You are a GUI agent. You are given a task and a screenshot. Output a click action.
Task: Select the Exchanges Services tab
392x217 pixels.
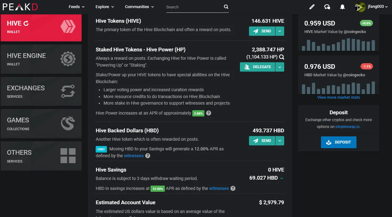click(41, 92)
